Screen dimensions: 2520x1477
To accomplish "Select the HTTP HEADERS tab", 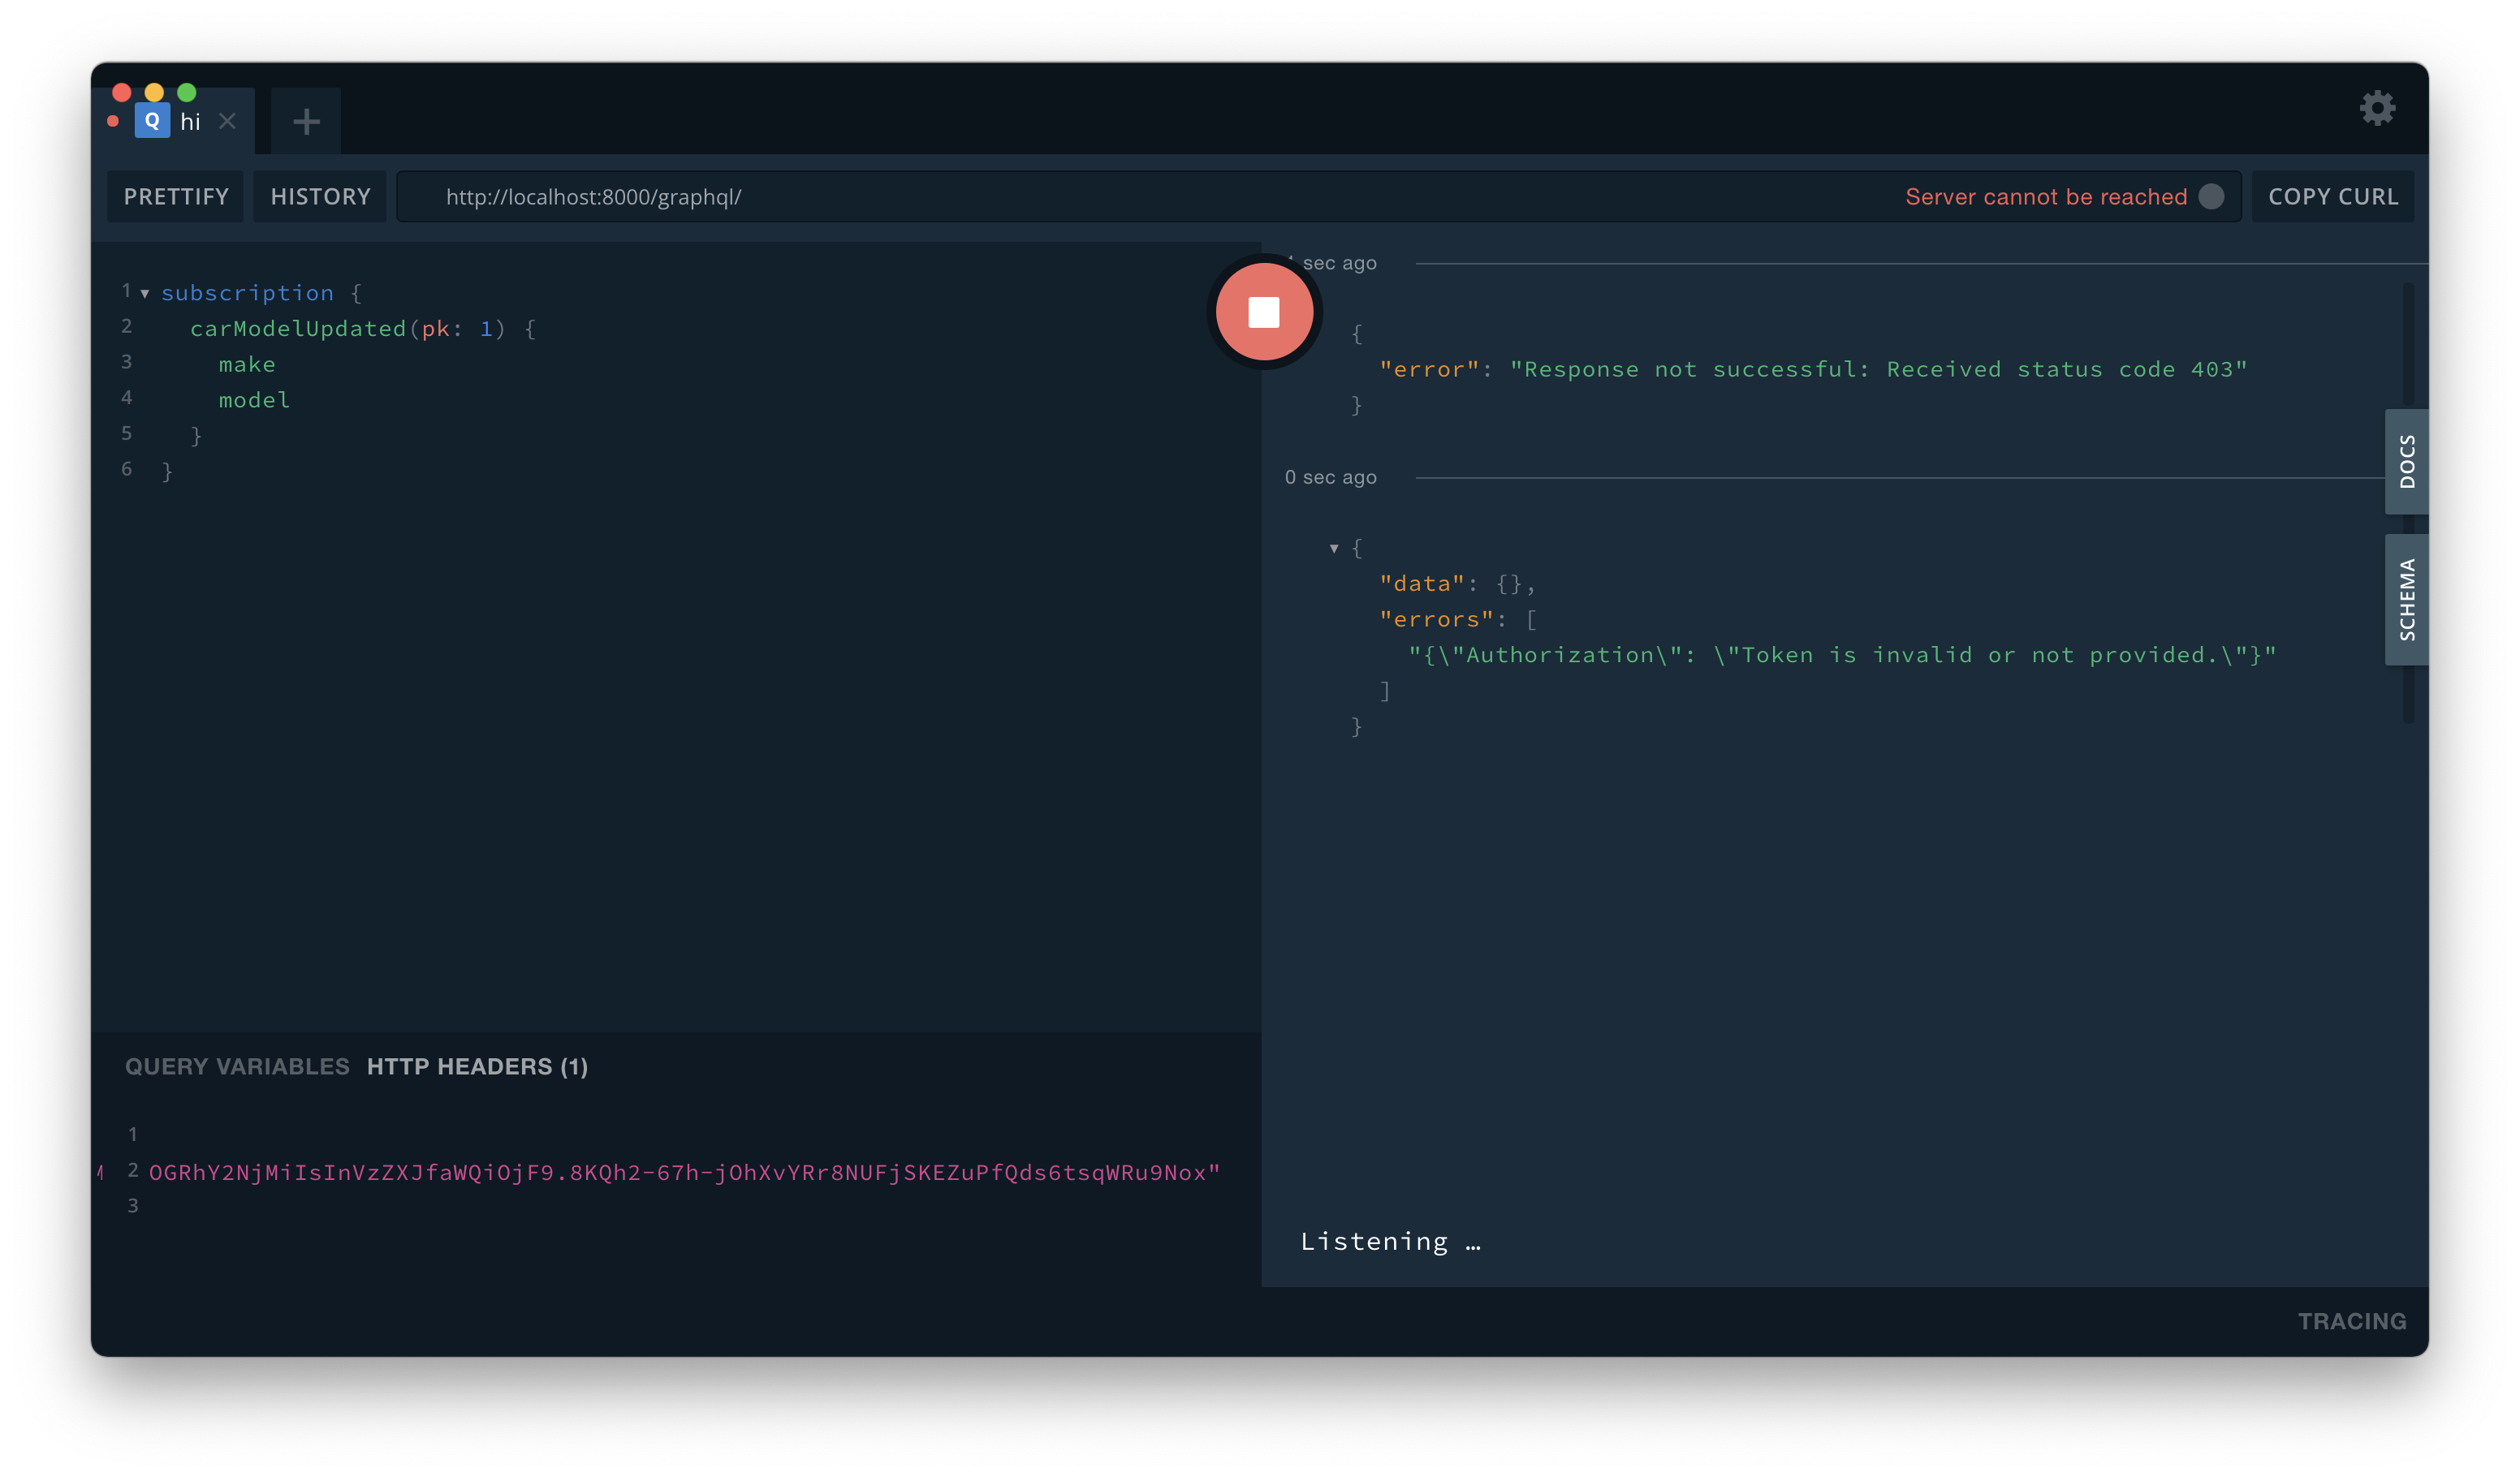I will tap(477, 1066).
